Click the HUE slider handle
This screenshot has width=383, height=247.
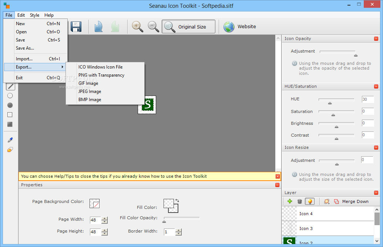[x=330, y=103]
